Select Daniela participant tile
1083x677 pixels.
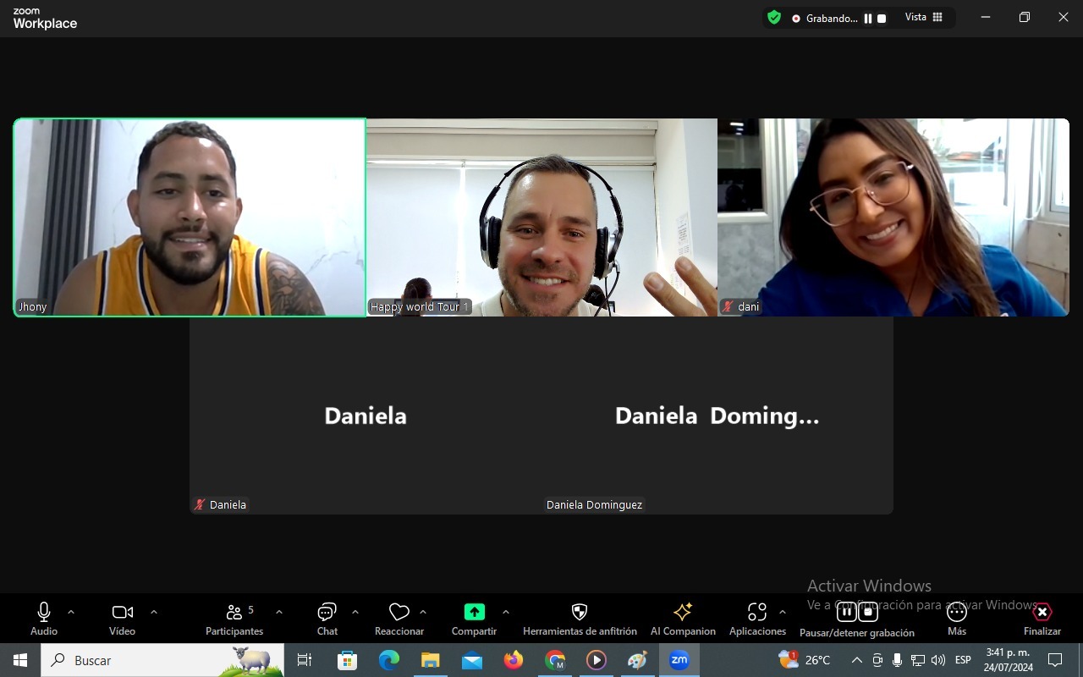[x=366, y=416]
